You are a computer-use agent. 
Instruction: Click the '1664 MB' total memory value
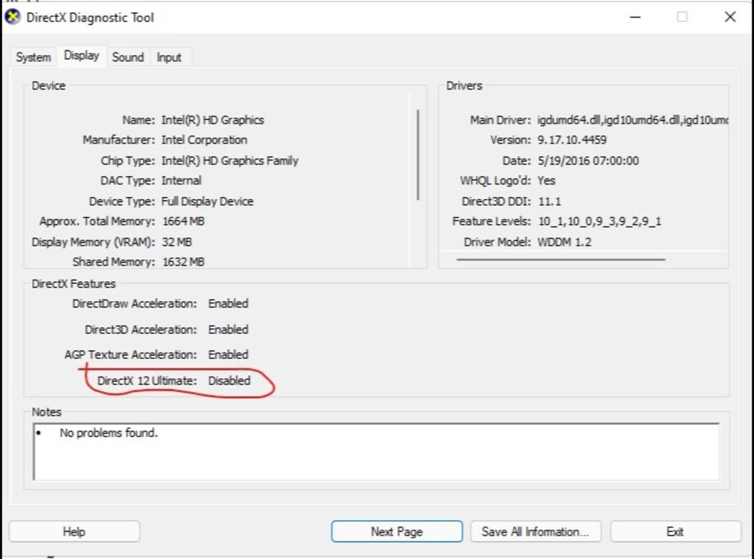183,221
